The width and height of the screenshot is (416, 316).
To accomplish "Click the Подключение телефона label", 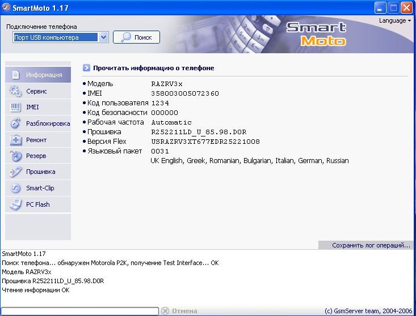I will 41,27.
